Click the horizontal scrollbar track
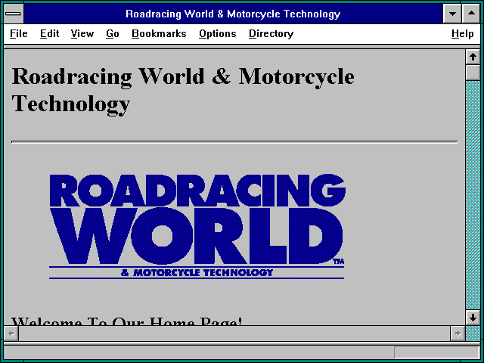Image resolution: width=484 pixels, height=363 pixels. pyautogui.click(x=234, y=334)
